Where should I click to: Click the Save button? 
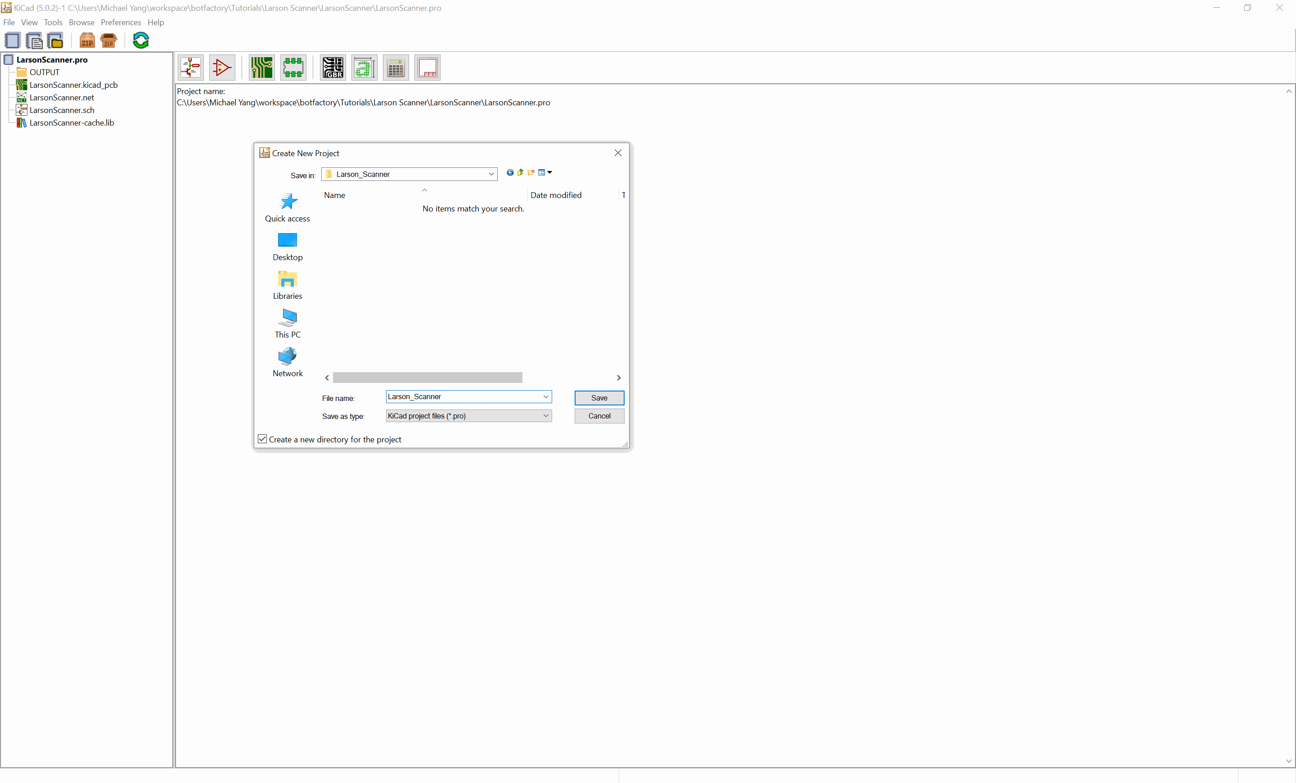pyautogui.click(x=599, y=397)
